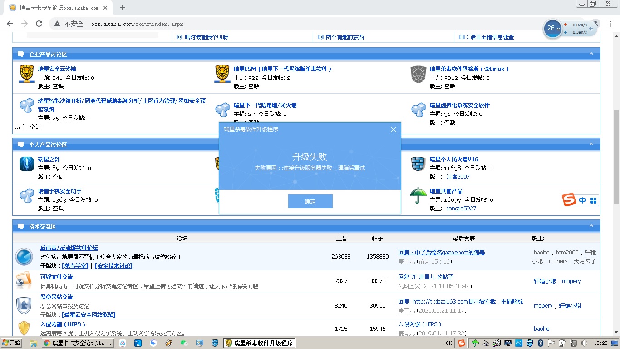Open last post 回复：中了后缀名gazwenofz的病毒

pos(442,253)
